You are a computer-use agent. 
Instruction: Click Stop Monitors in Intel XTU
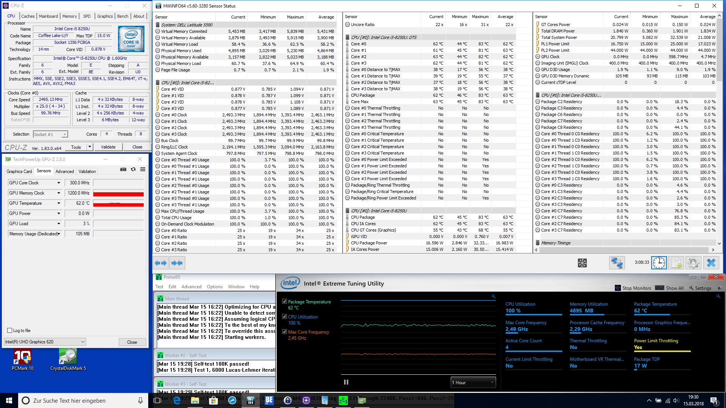(x=633, y=288)
